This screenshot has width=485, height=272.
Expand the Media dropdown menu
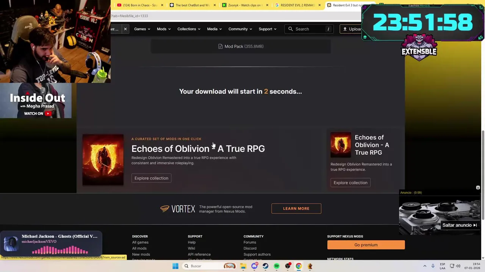[214, 29]
